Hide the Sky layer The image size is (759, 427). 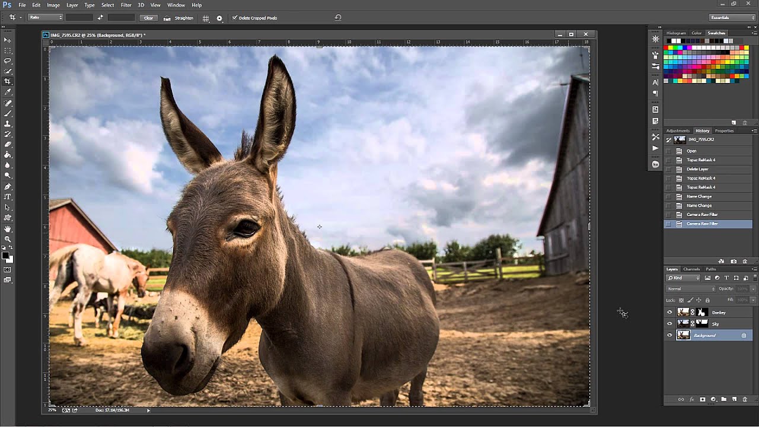point(669,324)
